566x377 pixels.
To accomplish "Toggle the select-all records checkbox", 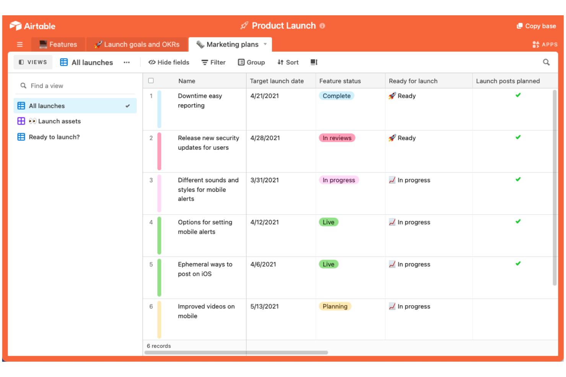I will point(151,81).
